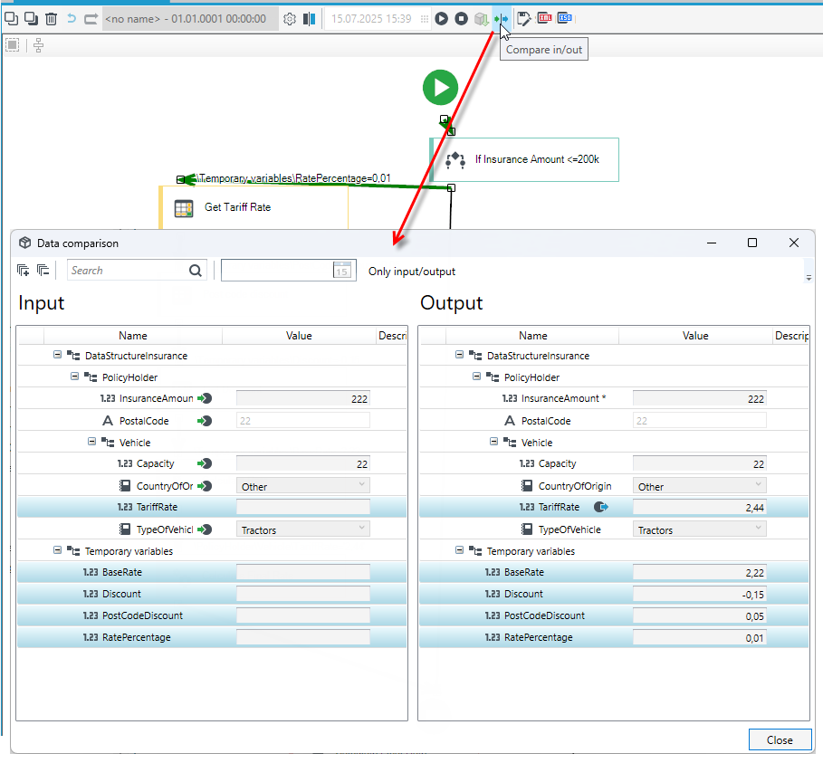Collapse Output Vehicle node
This screenshot has height=763, width=823.
pyautogui.click(x=494, y=442)
